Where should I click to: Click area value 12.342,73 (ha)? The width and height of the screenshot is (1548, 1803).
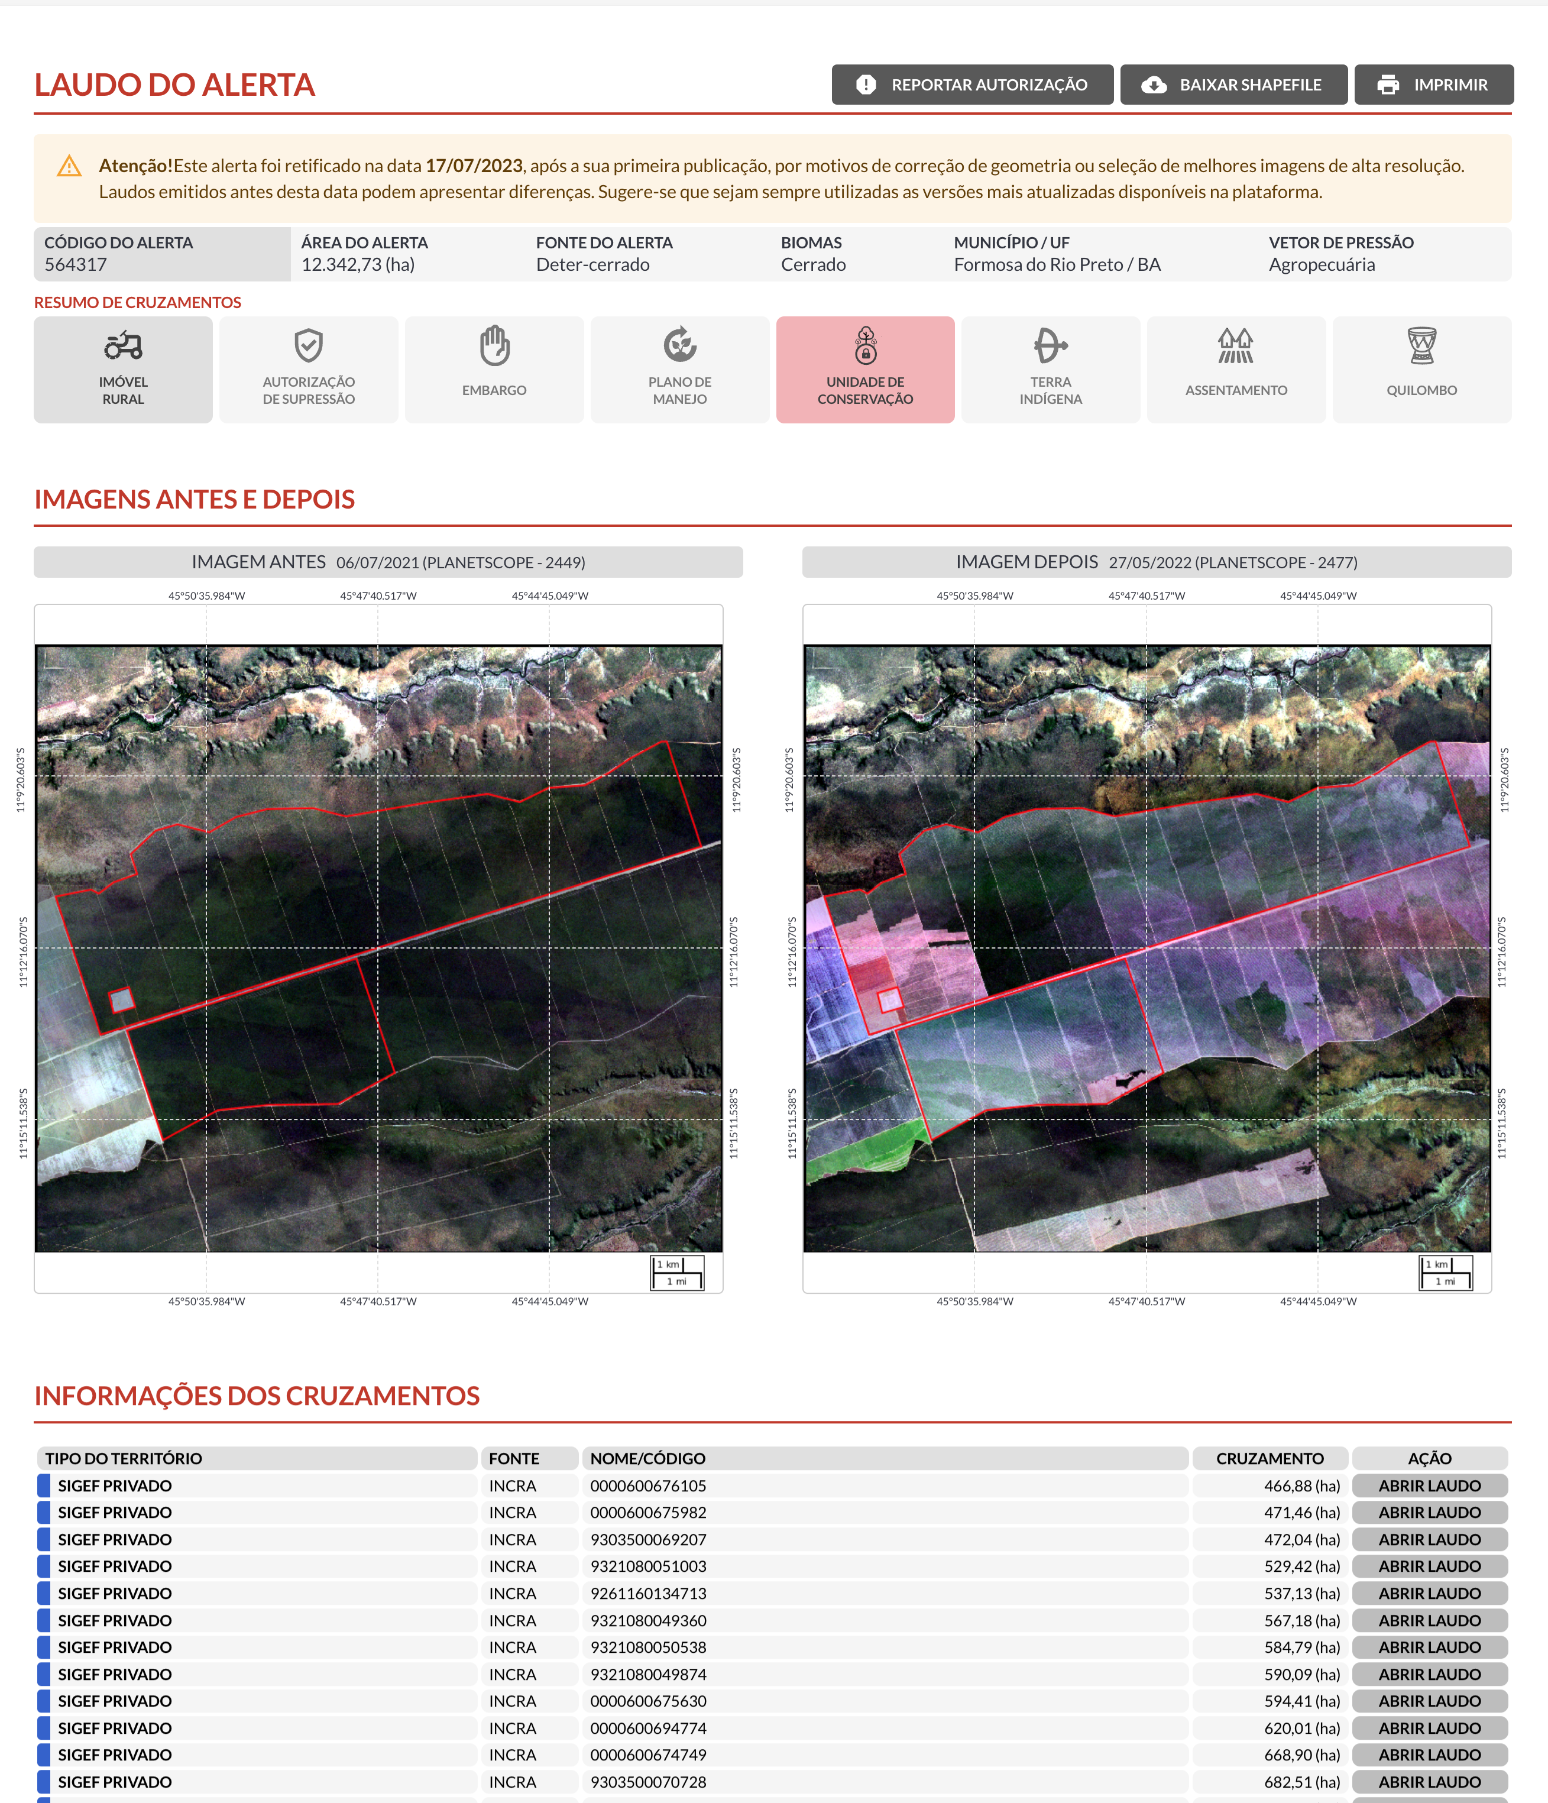pyautogui.click(x=358, y=264)
